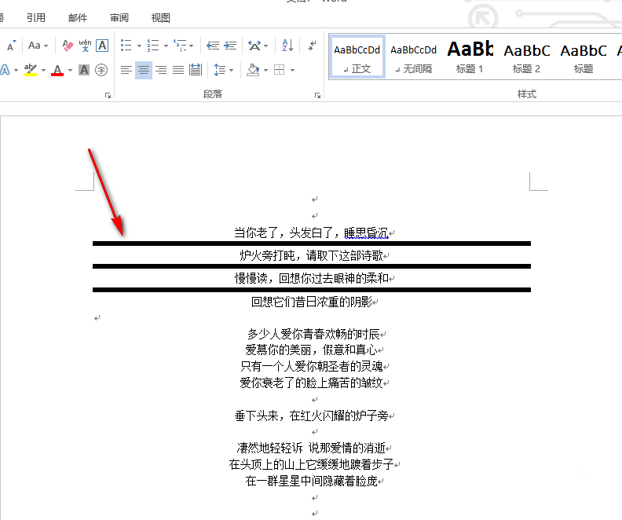This screenshot has width=622, height=520.
Task: Justify paragraph text
Action: coord(178,70)
